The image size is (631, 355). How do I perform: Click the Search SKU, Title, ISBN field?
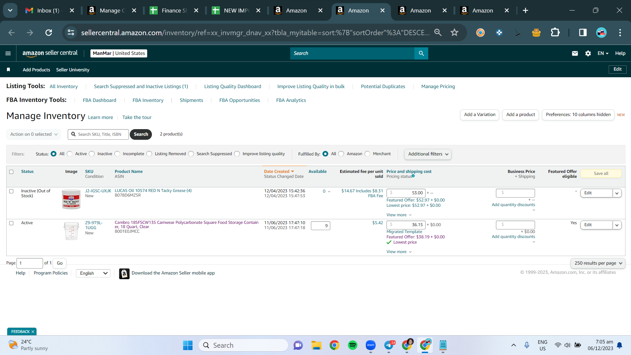pyautogui.click(x=98, y=134)
